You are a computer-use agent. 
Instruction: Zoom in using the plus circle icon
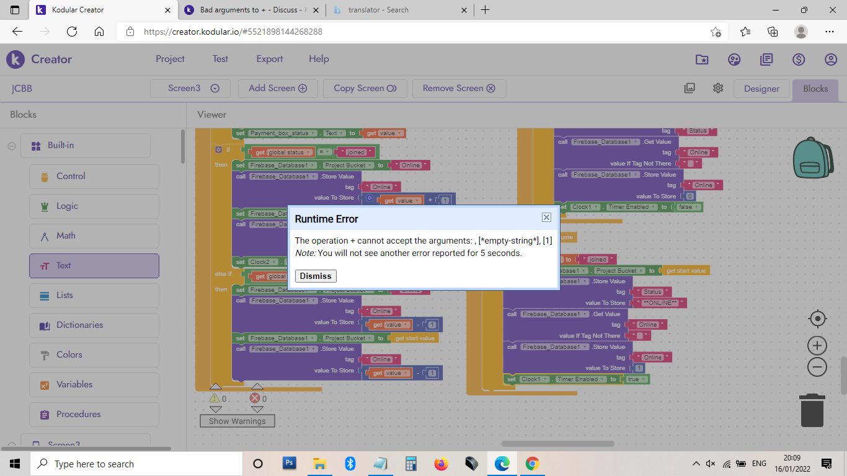[x=817, y=346]
